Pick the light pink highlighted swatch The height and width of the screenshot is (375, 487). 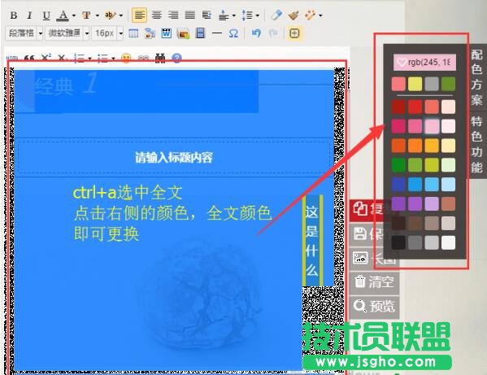tap(432, 126)
